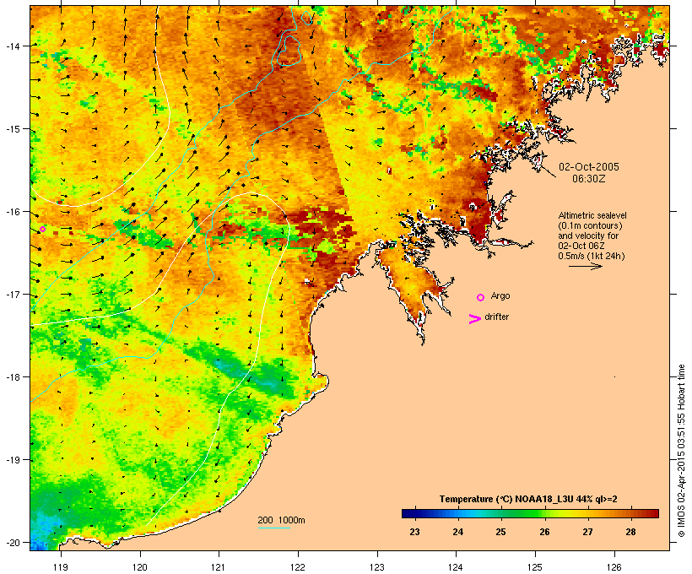This screenshot has height=574, width=692.
Task: Click the longitude axis label 119
Action: (61, 567)
